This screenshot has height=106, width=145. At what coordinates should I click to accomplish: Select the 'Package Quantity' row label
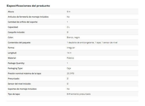point(16,63)
